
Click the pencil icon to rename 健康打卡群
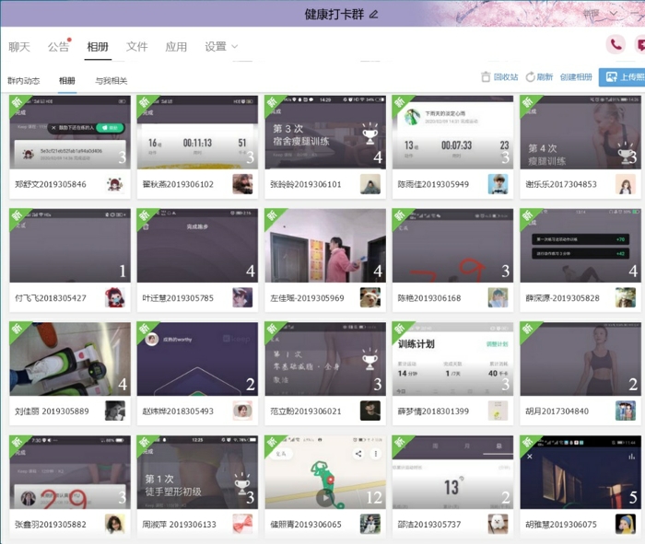(x=373, y=14)
